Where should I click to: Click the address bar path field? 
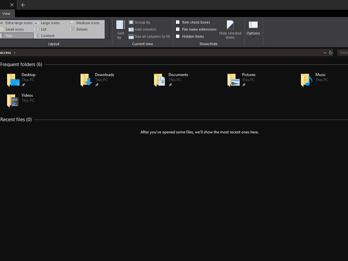(167, 53)
